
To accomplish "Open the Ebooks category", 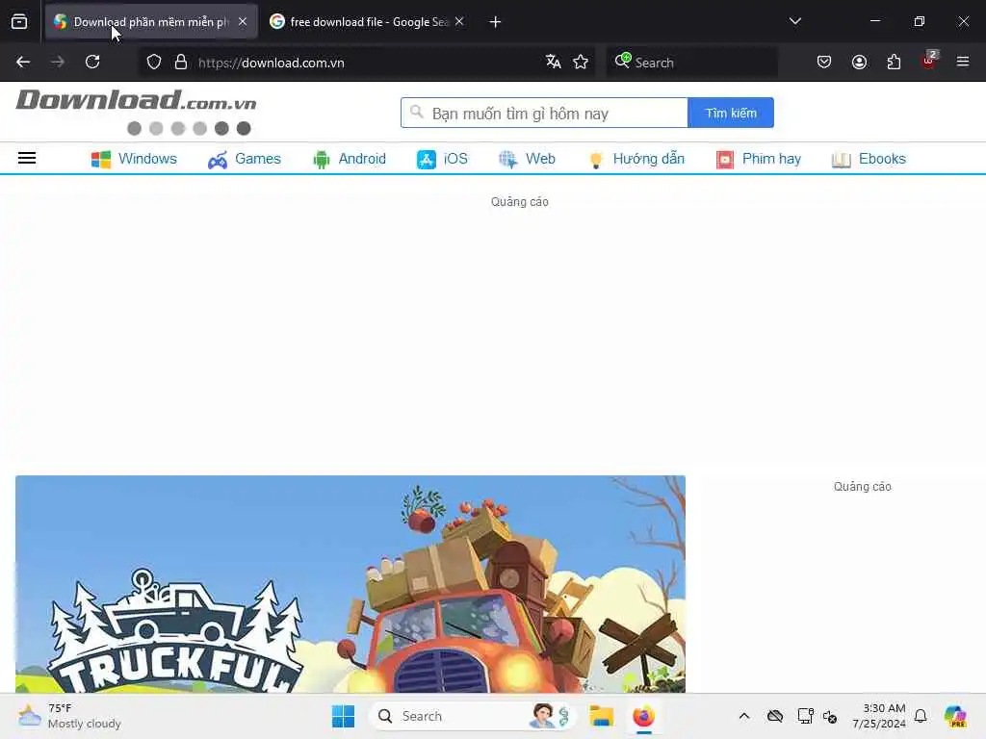I will coord(869,159).
